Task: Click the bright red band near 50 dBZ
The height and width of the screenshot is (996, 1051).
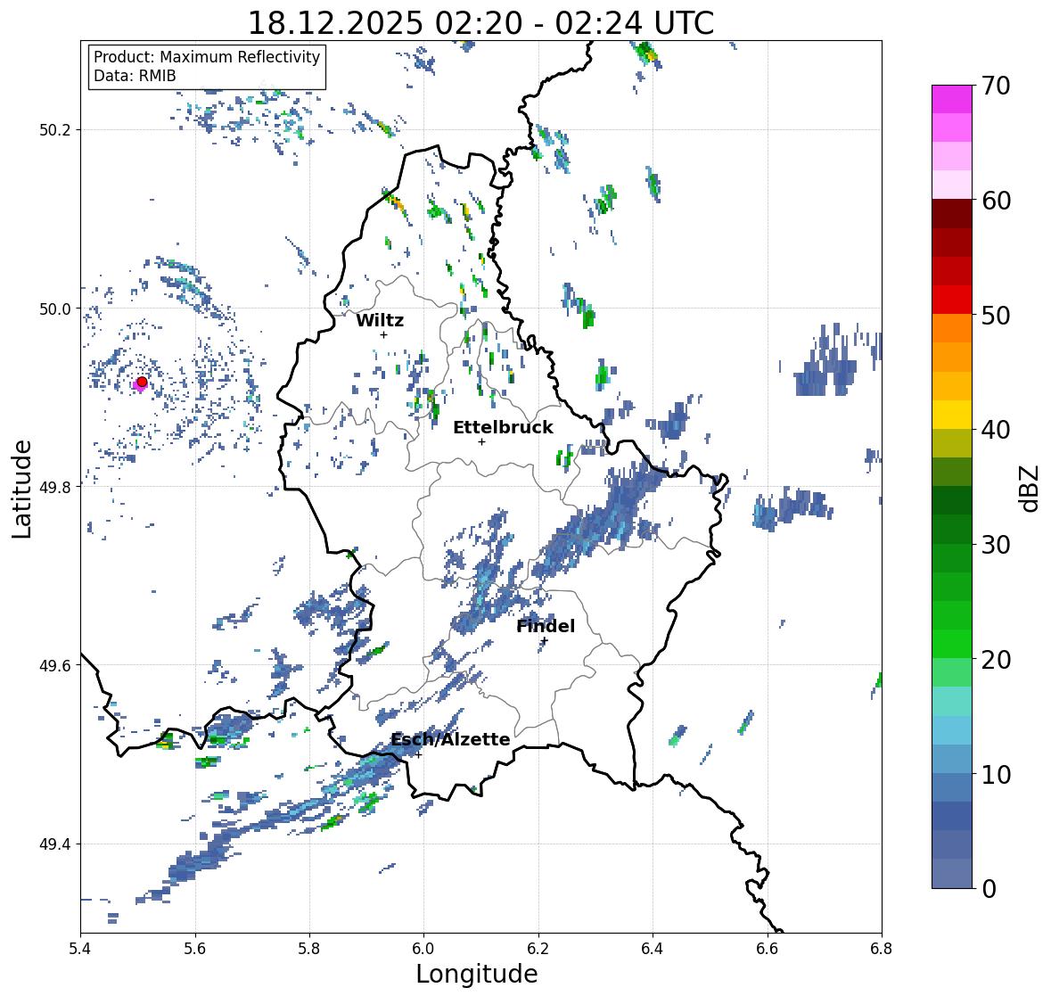Action: point(952,300)
